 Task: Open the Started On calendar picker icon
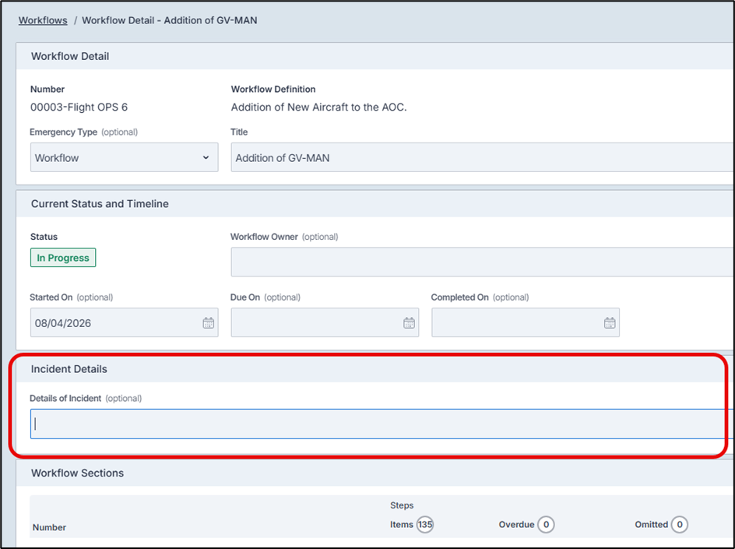click(x=208, y=323)
